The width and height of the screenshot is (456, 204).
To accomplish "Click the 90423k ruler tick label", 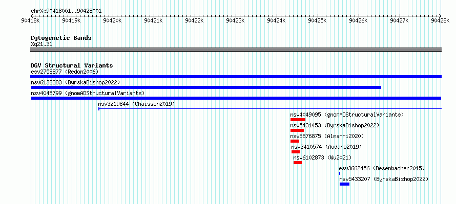I will coord(236,20).
